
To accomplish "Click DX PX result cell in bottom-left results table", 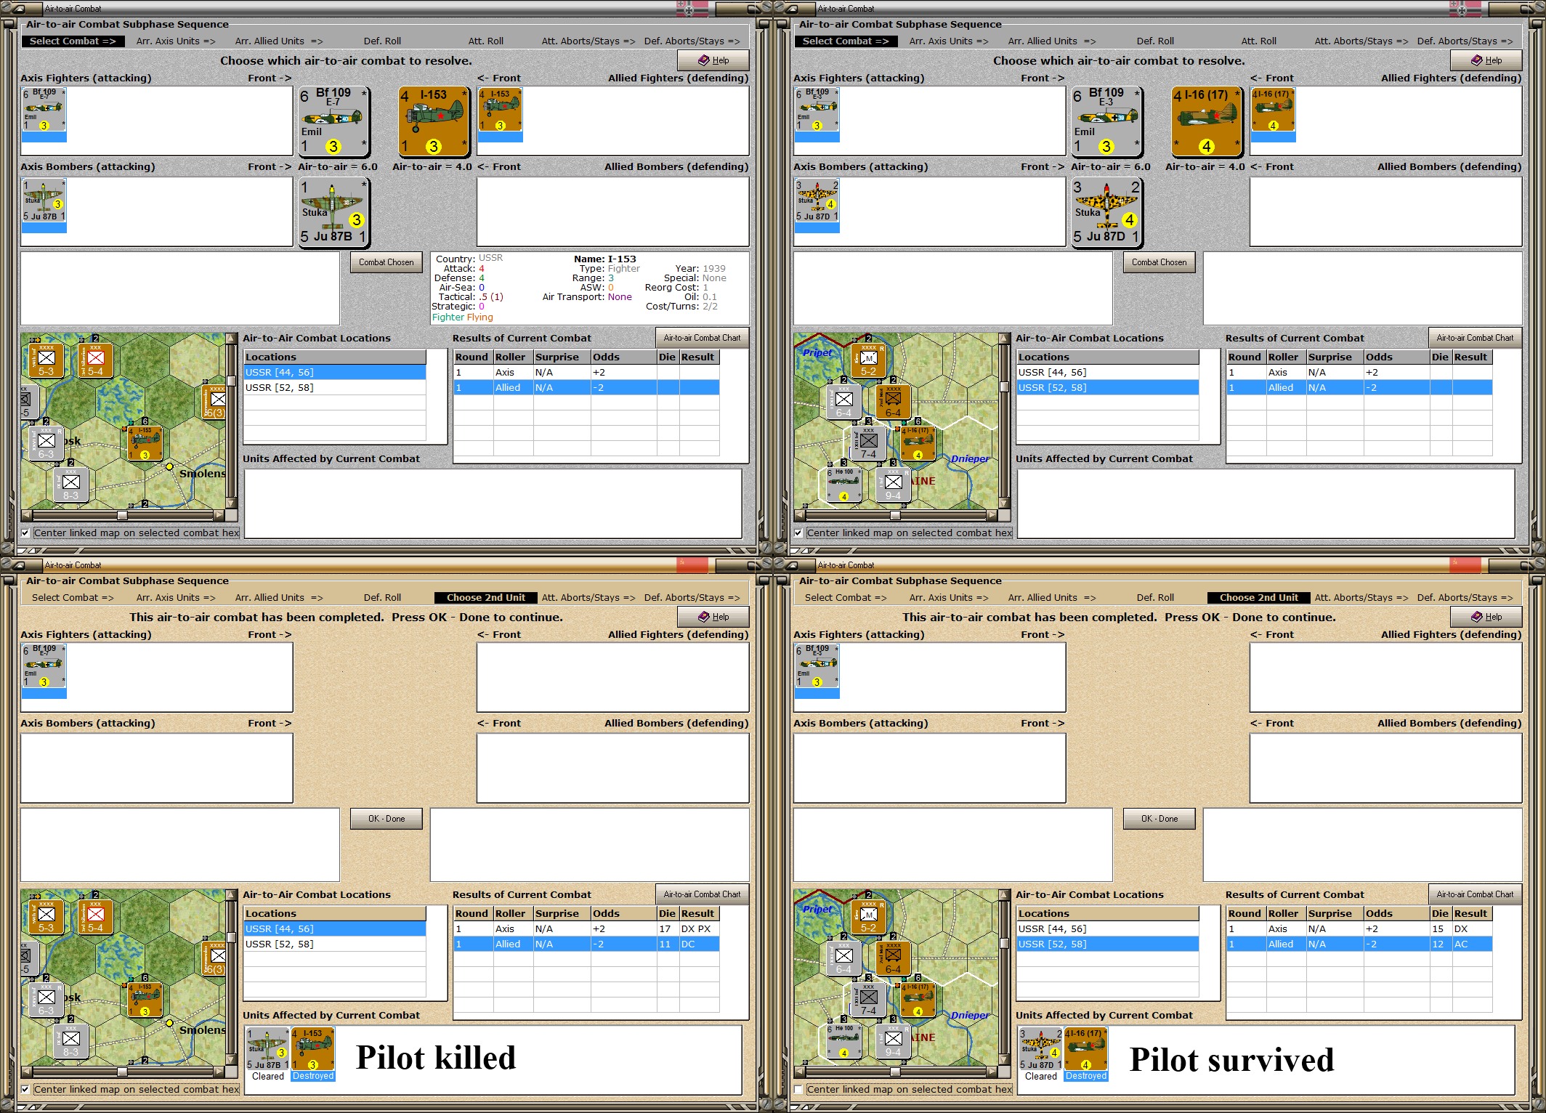I will pos(699,928).
